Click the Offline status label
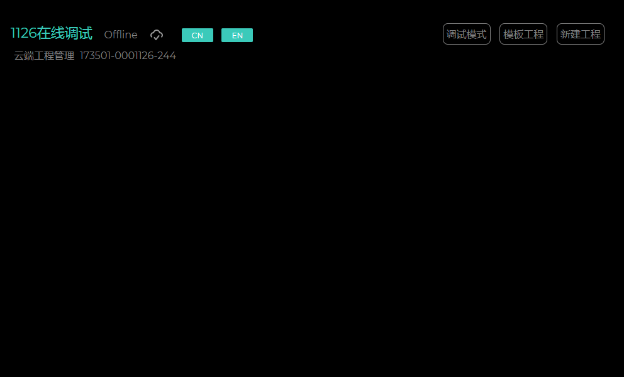This screenshot has width=624, height=377. tap(121, 35)
